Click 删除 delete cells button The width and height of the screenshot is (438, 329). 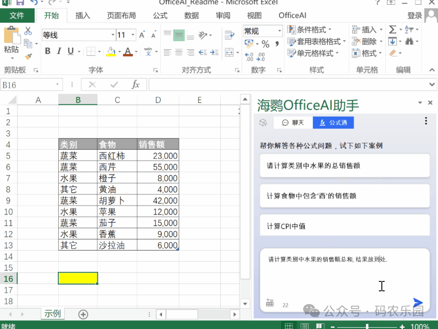point(367,42)
